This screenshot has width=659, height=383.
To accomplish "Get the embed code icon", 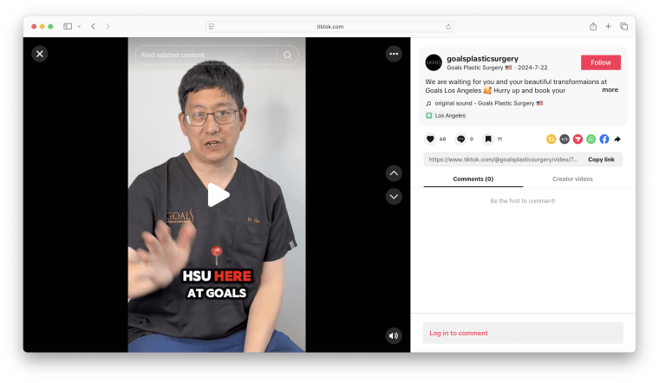I will [x=564, y=139].
